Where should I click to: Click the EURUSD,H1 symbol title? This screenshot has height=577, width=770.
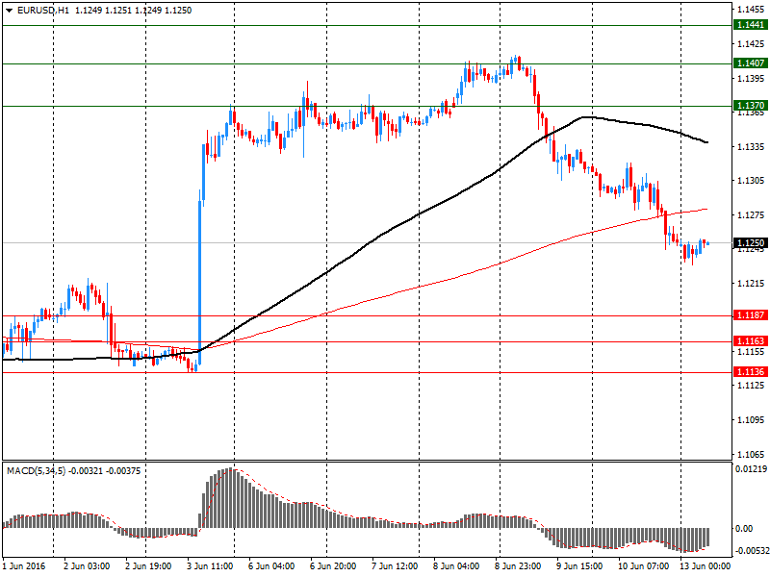[x=43, y=11]
